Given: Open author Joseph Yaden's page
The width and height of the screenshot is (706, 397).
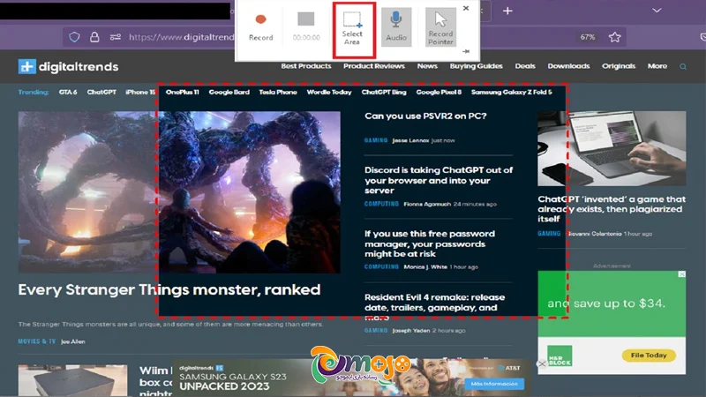Looking at the screenshot, I should (x=411, y=330).
